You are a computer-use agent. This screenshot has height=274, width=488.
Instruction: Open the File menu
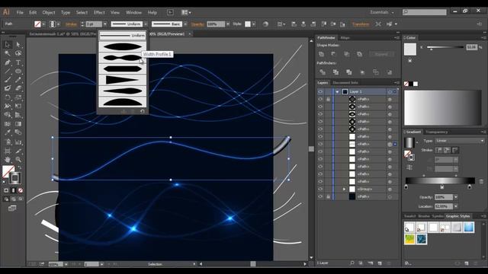[20, 12]
